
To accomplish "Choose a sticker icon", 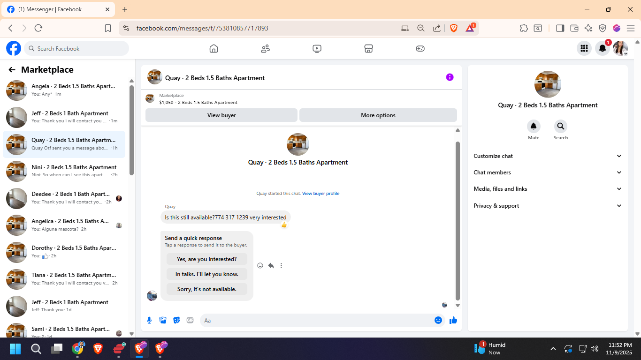I will pyautogui.click(x=176, y=320).
